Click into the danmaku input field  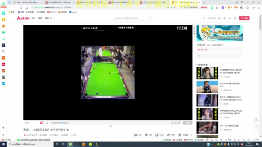110,123
